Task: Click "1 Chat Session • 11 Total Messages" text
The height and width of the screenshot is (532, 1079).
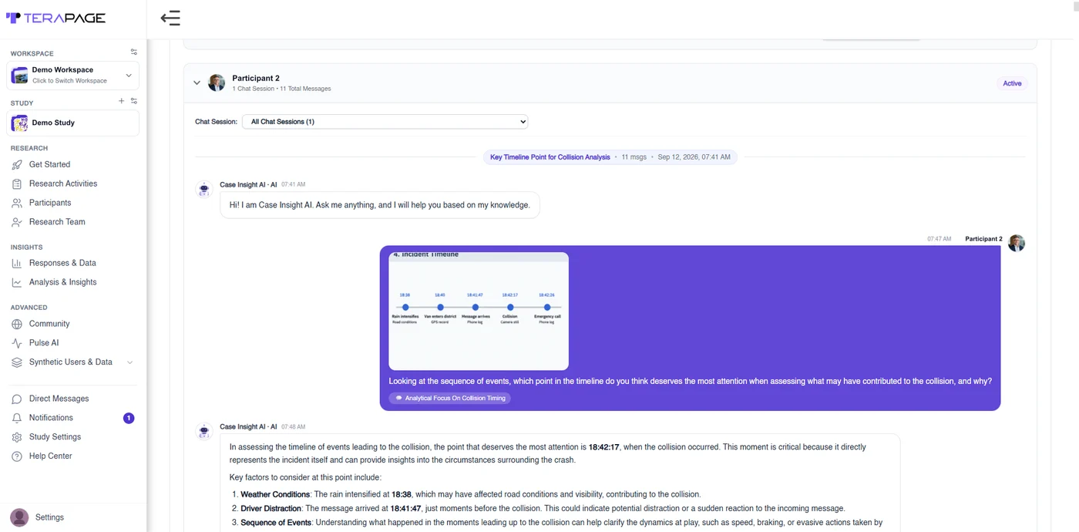Action: tap(281, 89)
